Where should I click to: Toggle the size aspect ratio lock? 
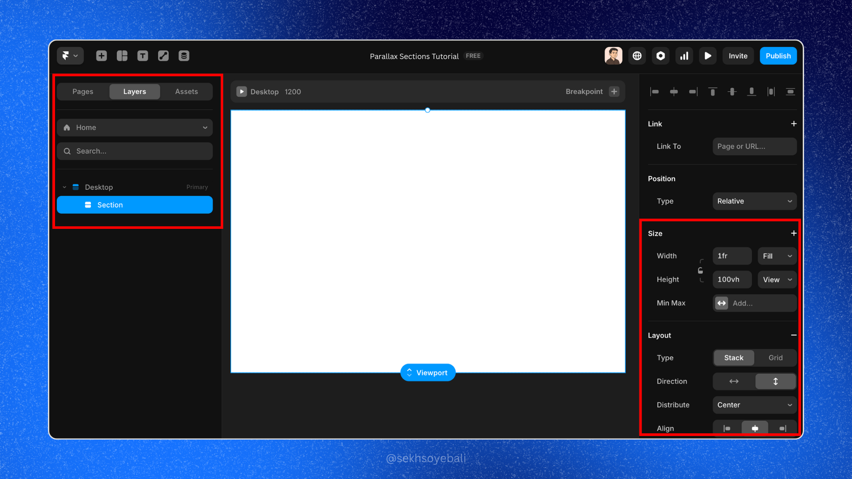[x=700, y=271]
